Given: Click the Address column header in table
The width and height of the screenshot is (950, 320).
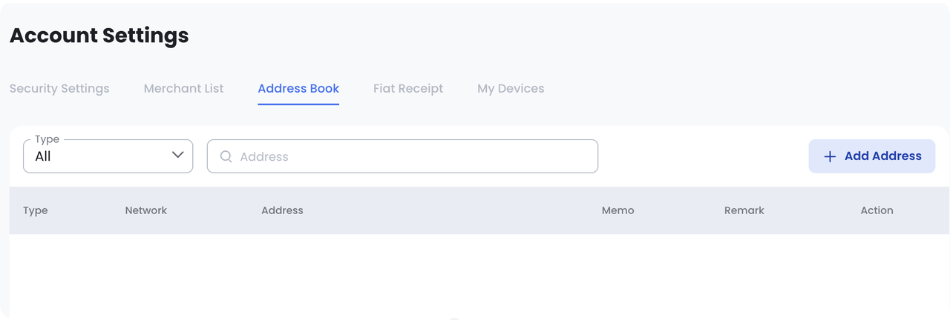Looking at the screenshot, I should point(282,210).
